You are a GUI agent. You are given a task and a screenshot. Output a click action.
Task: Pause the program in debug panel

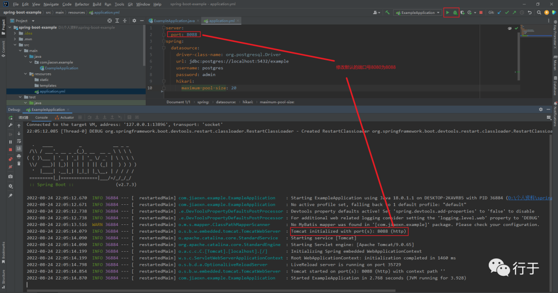pyautogui.click(x=10, y=141)
